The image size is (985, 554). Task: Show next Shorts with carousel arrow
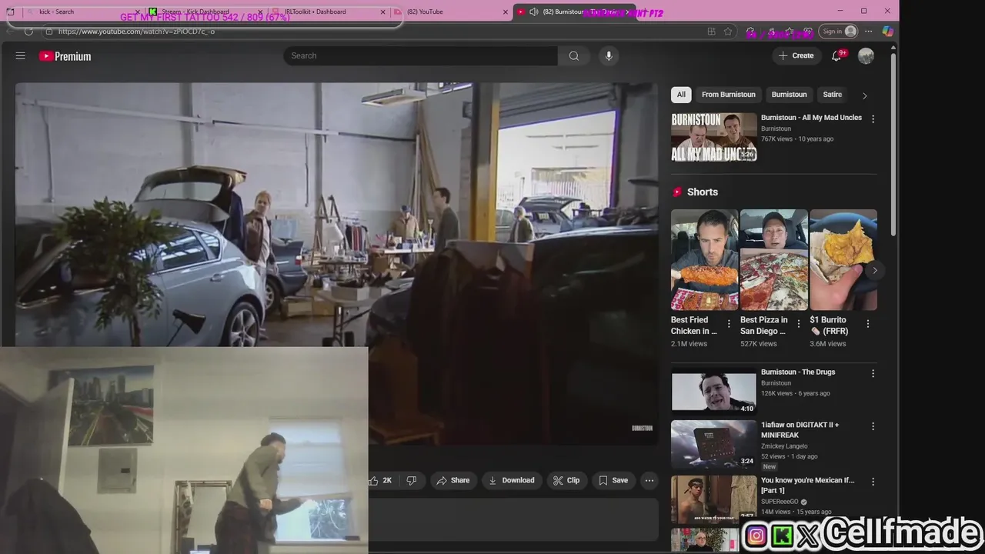coord(874,270)
